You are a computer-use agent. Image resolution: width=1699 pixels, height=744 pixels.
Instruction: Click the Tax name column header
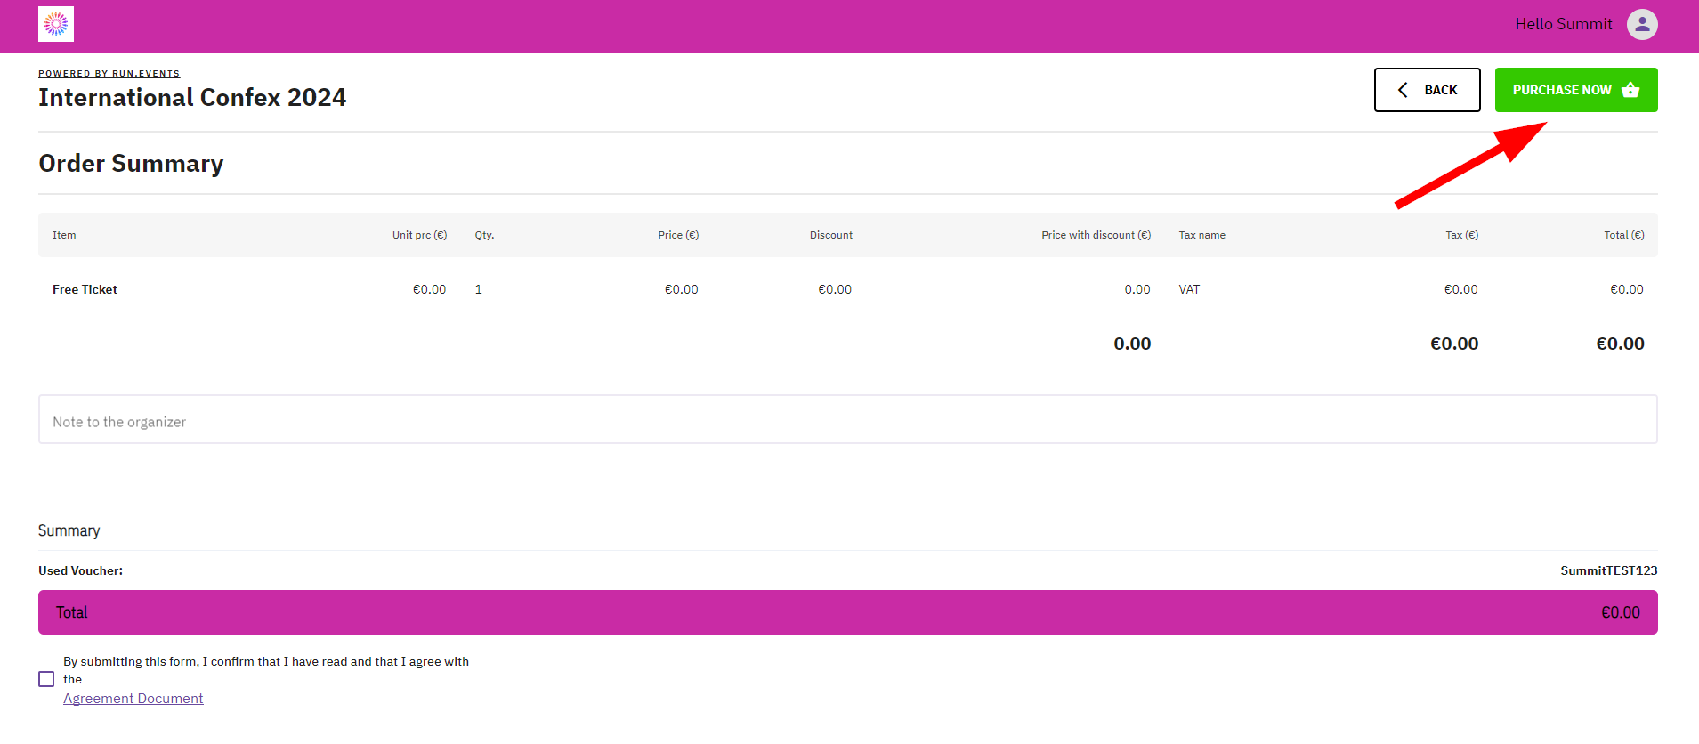click(x=1202, y=235)
